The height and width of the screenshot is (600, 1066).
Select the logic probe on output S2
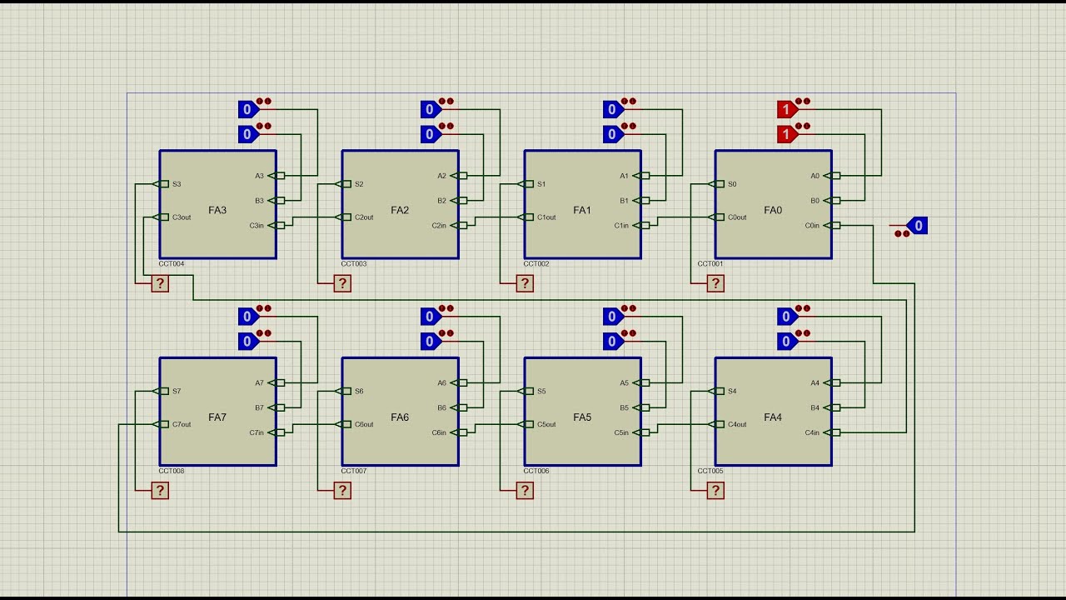click(x=342, y=283)
